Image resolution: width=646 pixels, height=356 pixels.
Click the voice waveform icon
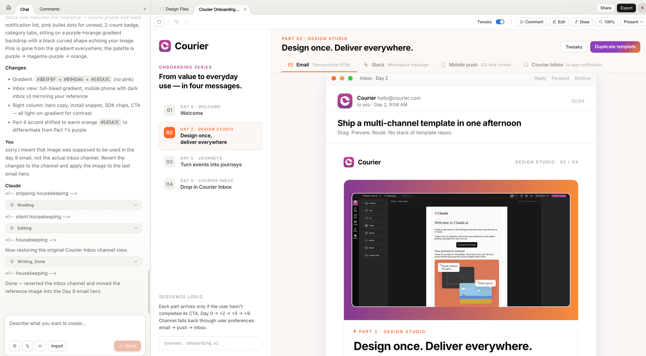pyautogui.click(x=40, y=346)
